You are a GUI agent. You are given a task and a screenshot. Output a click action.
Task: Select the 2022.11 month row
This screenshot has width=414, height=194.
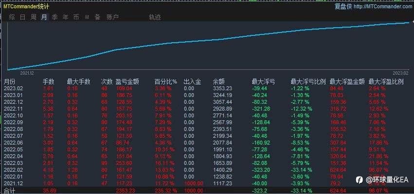(x=207, y=109)
